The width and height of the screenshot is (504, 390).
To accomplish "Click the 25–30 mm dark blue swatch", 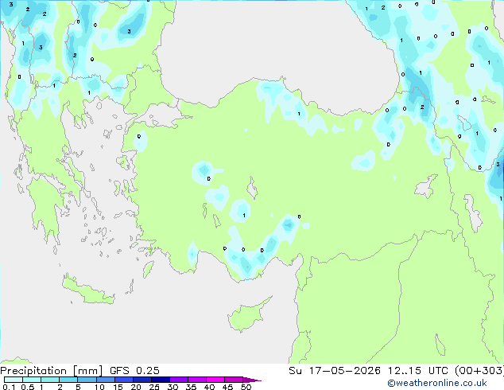I will [161, 380].
